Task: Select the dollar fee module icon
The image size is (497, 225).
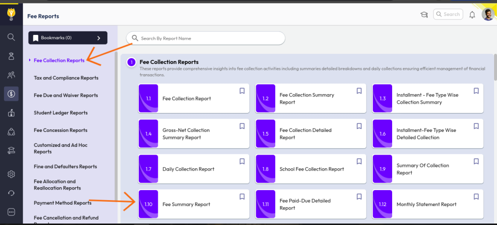Action: (x=11, y=94)
